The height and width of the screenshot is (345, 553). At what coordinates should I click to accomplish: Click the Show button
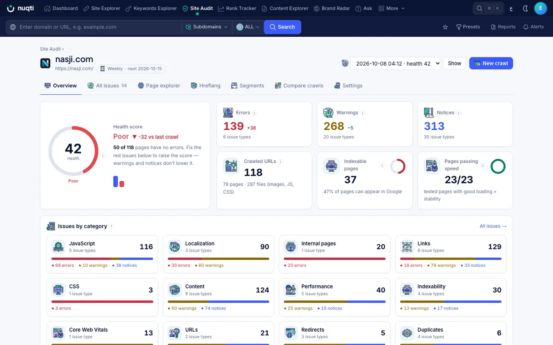[454, 63]
